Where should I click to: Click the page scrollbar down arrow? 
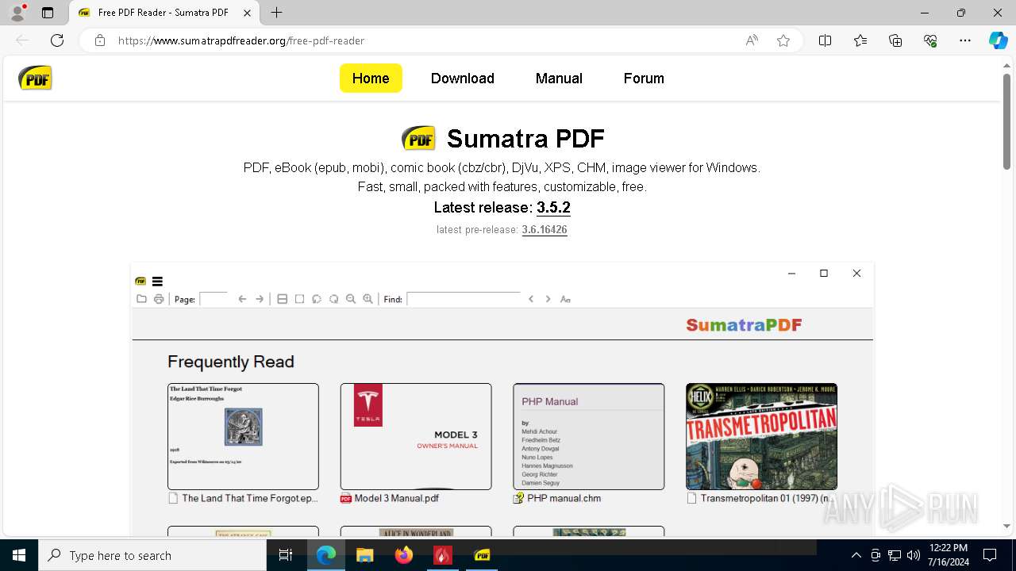click(1006, 525)
